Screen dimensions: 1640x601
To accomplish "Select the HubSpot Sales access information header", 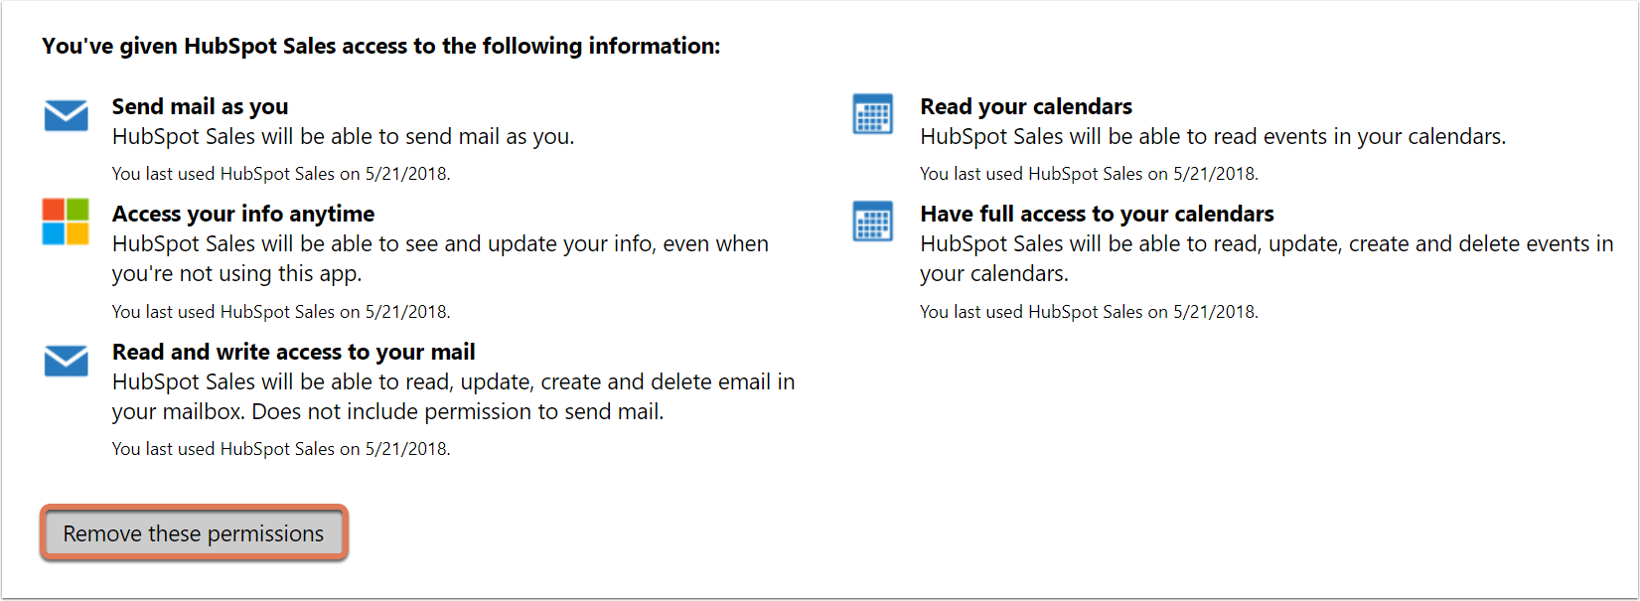I will [380, 45].
